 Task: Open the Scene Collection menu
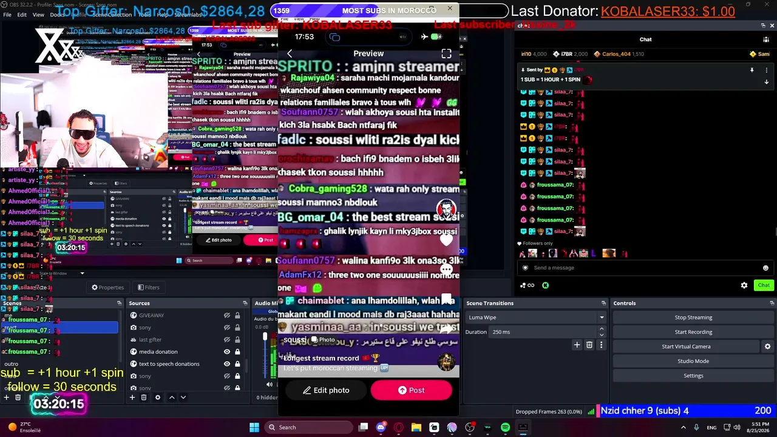111,15
